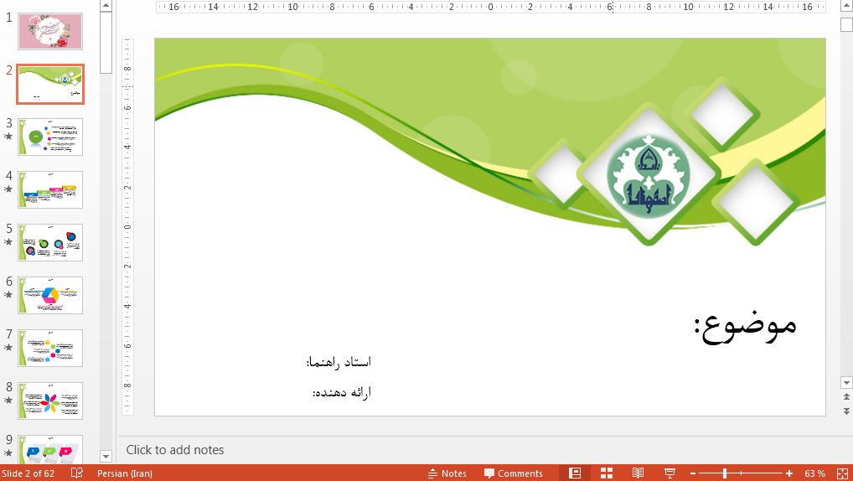This screenshot has width=853, height=481.
Task: Fit slide to current window
Action: point(841,473)
